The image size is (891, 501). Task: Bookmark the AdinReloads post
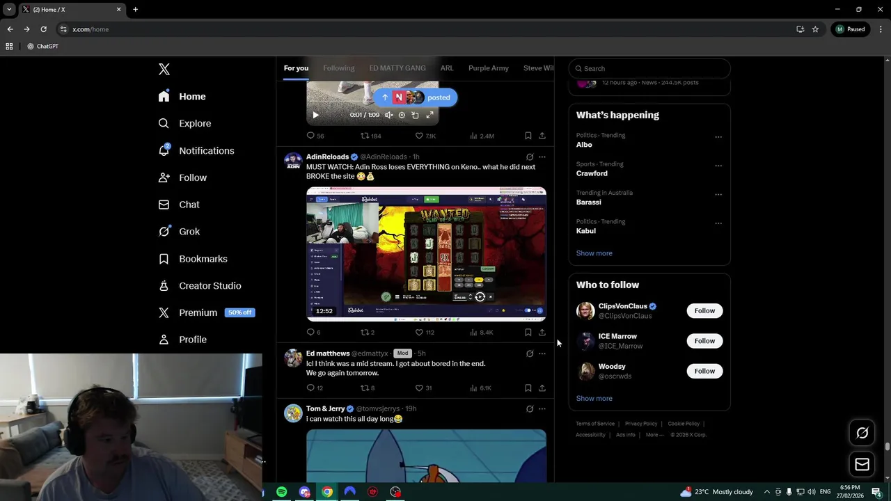[528, 332]
